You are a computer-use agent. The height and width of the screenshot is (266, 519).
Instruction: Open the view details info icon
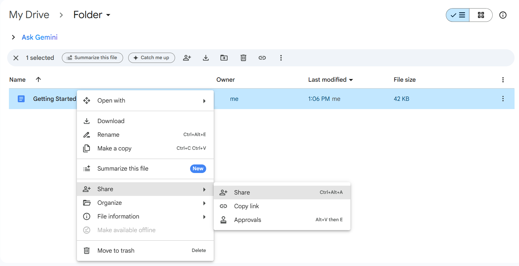coord(503,15)
